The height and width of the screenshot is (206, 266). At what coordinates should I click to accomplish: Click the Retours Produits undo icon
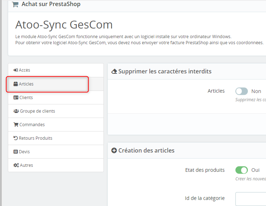[x=16, y=138]
